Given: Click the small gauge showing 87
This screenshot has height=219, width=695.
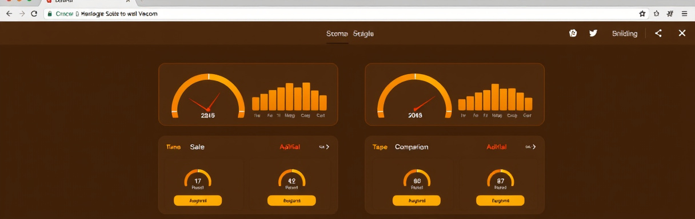Looking at the screenshot, I should tap(501, 180).
